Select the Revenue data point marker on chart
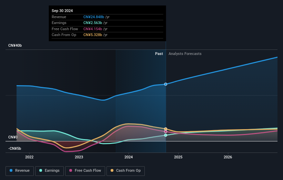Viewport: 283px width, 180px height. [x=165, y=84]
